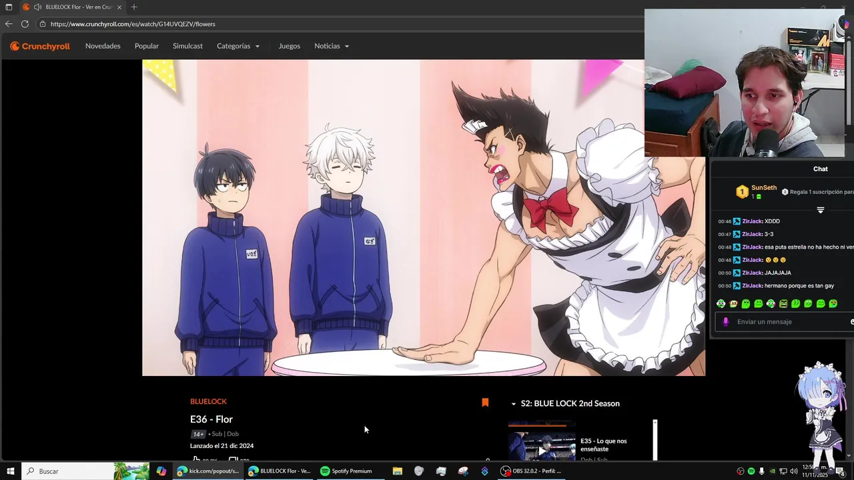Click the thumbs down dislike icon

pyautogui.click(x=233, y=460)
